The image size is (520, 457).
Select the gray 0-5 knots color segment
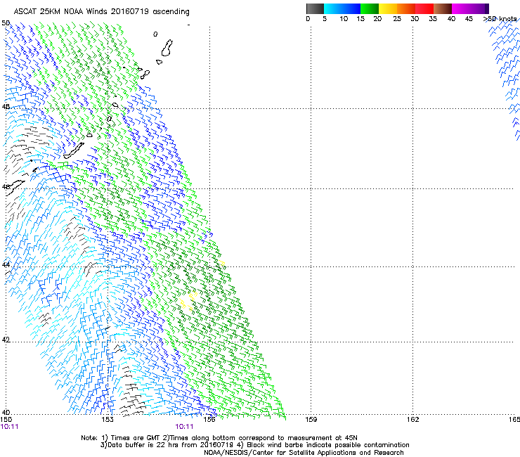point(315,8)
